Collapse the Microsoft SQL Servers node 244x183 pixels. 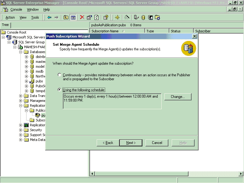click(3, 37)
